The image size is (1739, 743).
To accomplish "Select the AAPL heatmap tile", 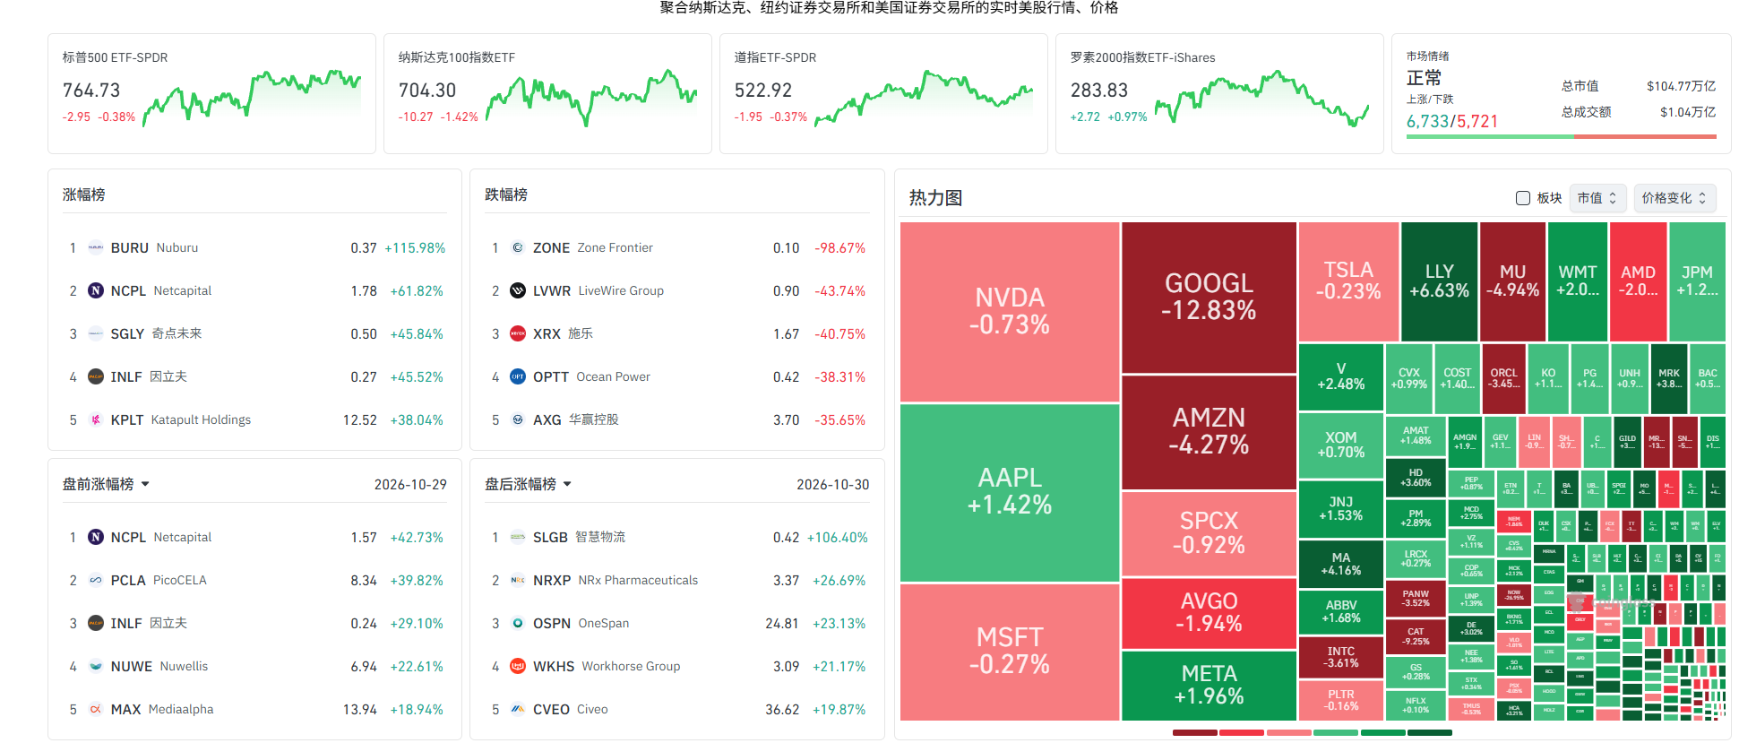I will [x=1010, y=492].
